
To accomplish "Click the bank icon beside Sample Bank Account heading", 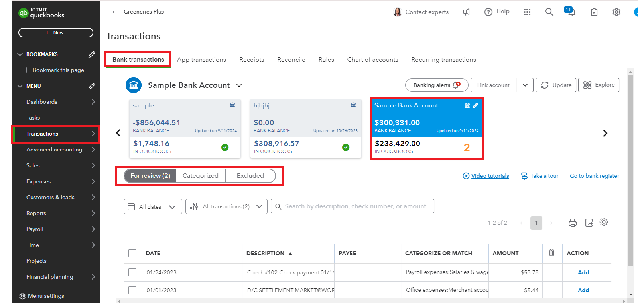I will click(134, 85).
